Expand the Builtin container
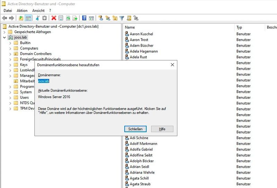The width and height of the screenshot is (277, 188). [x=10, y=43]
